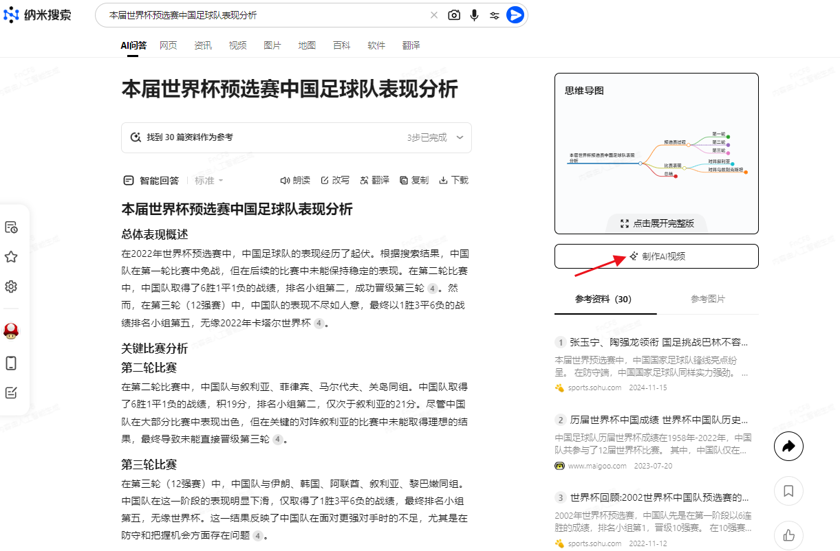Open the 参考图片 tab
The height and width of the screenshot is (551, 840).
point(708,300)
